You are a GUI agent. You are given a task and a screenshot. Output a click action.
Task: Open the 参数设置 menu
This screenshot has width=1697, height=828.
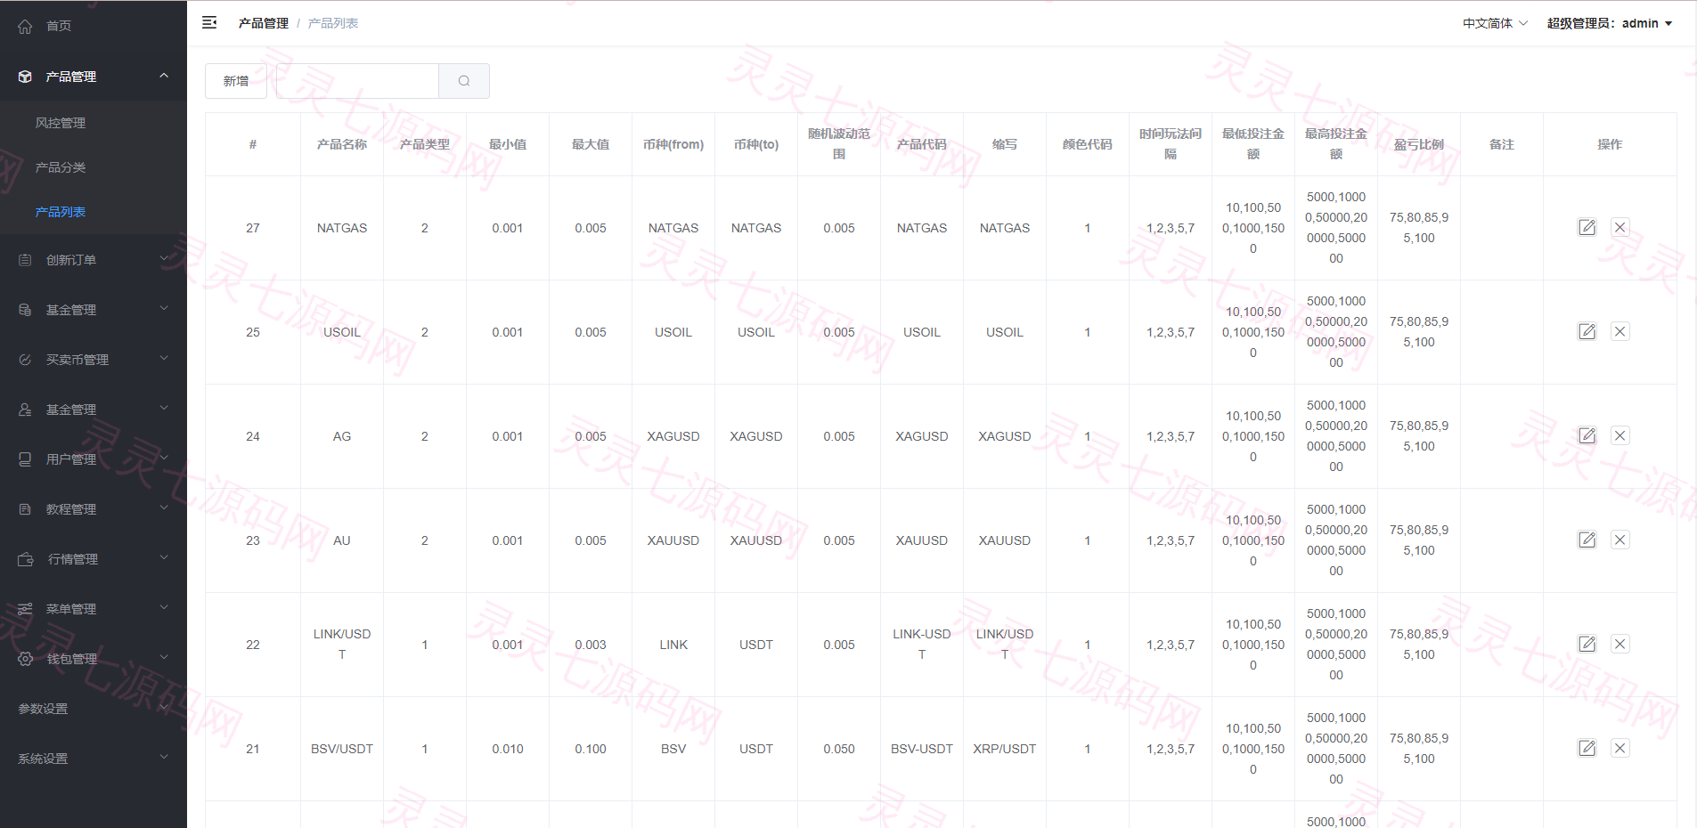coord(94,709)
